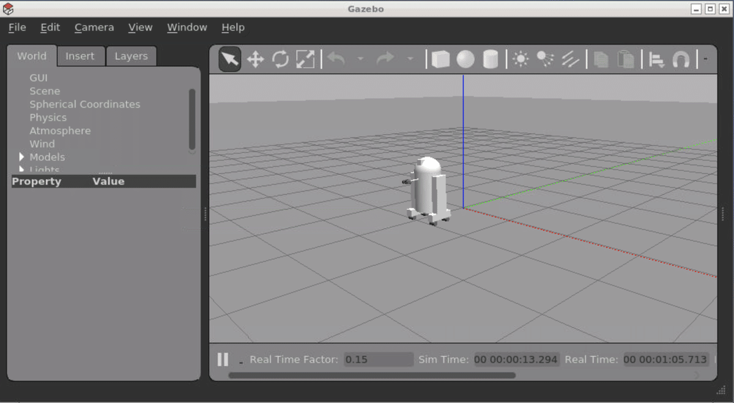
Task: Click the right edge splitter handle
Action: point(723,214)
